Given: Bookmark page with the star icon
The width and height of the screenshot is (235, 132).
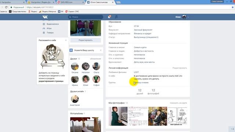Looking at the screenshot, I should click(232, 7).
